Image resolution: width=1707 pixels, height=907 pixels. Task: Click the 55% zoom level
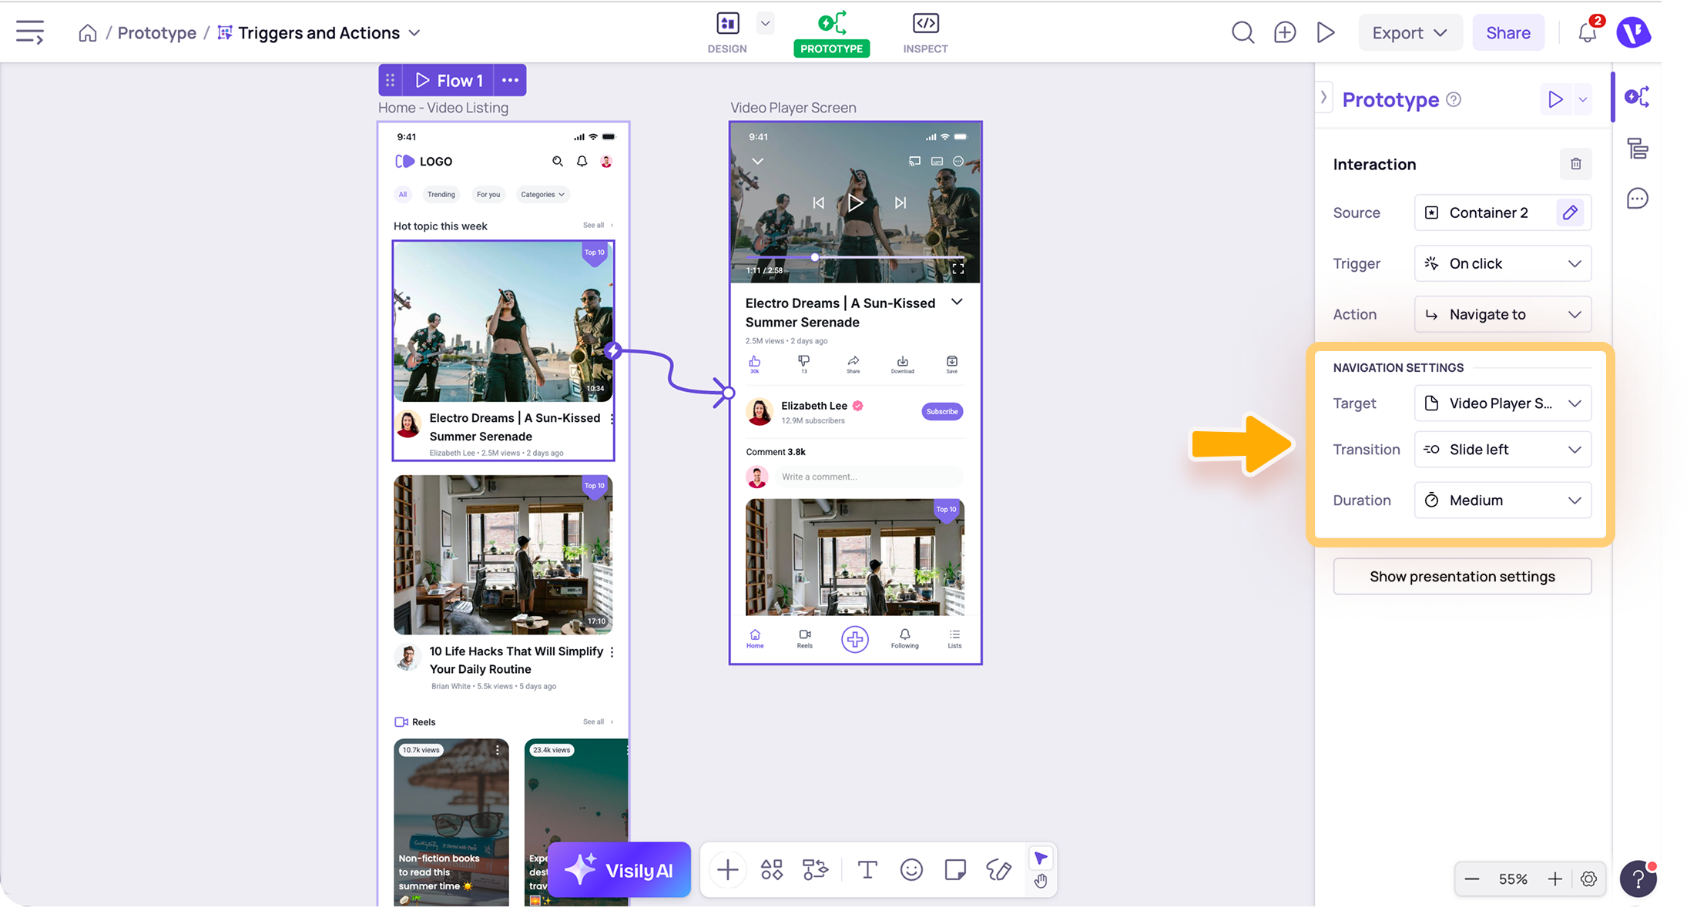[x=1513, y=879]
